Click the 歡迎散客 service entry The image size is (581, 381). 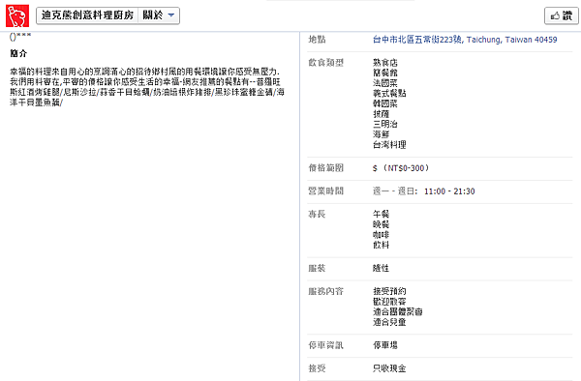[389, 302]
